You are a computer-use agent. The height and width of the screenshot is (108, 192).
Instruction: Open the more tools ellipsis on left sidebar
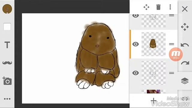tap(7, 99)
